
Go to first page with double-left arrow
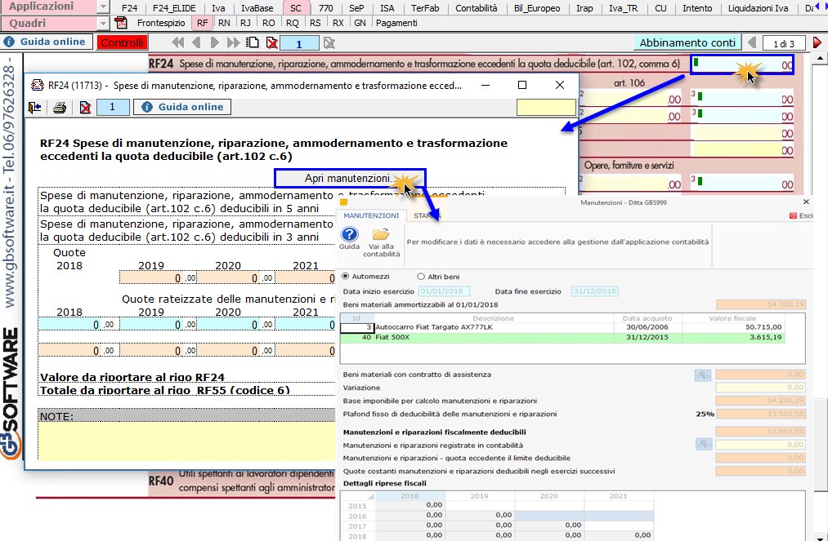pos(178,42)
